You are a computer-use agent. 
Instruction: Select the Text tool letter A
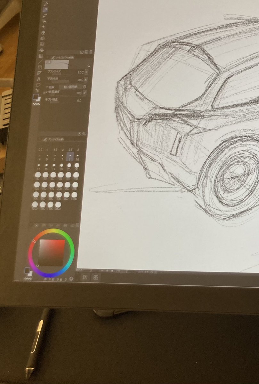pyautogui.click(x=39, y=79)
